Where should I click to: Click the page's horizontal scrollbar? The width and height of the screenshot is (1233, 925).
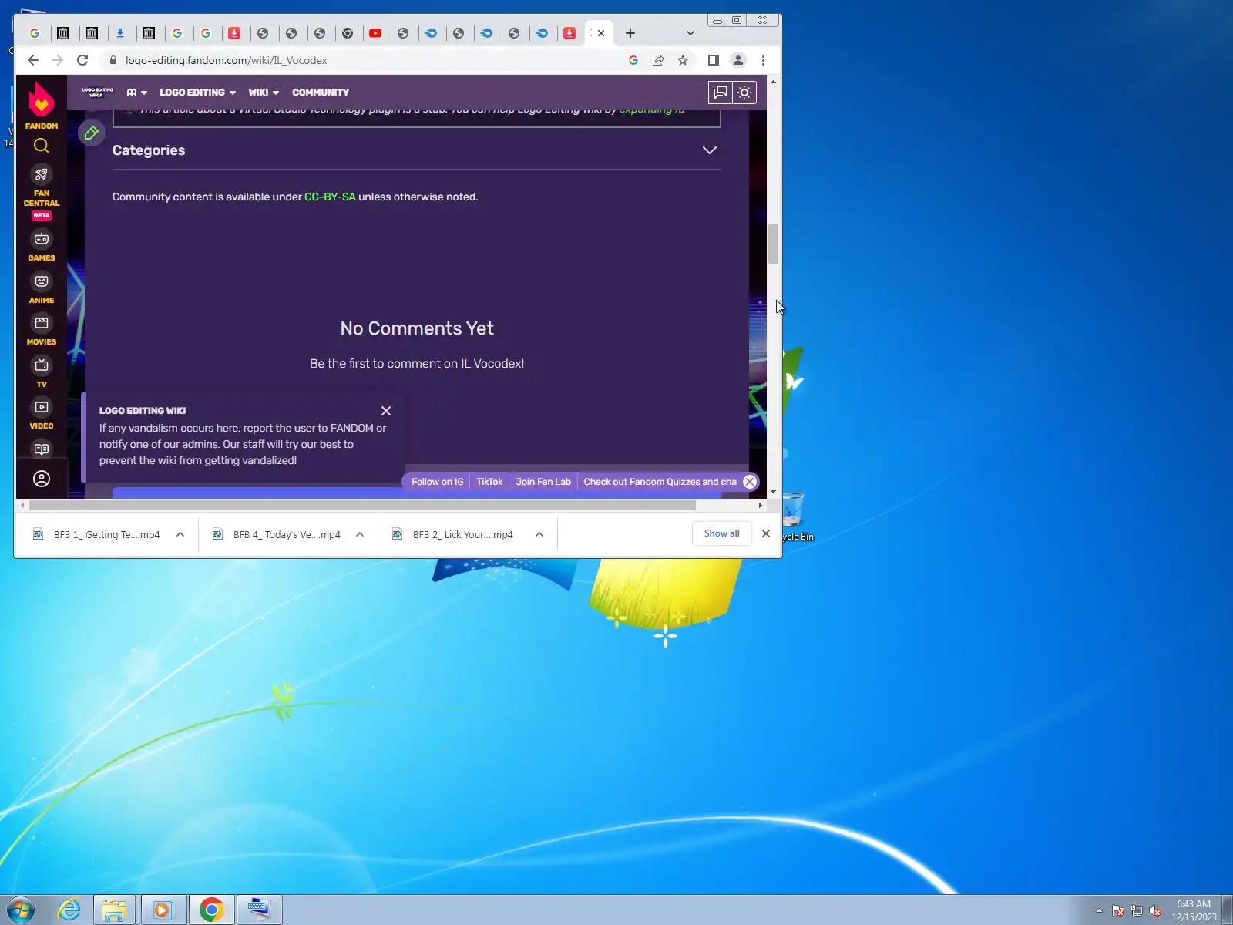point(362,506)
